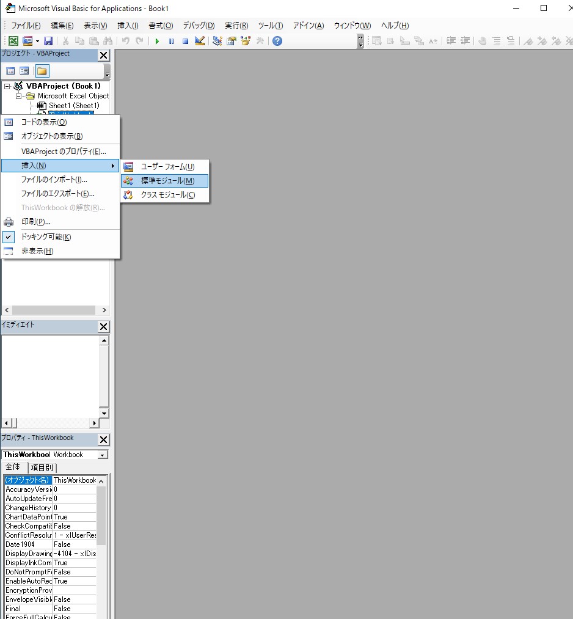Select 標準モジュール from the insert submenu
This screenshot has width=573, height=619.
click(x=167, y=181)
